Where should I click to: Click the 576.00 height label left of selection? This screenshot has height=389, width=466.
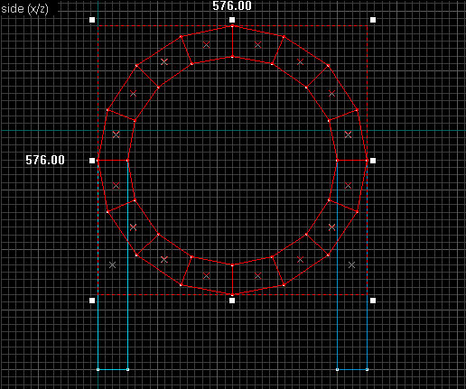click(x=45, y=160)
